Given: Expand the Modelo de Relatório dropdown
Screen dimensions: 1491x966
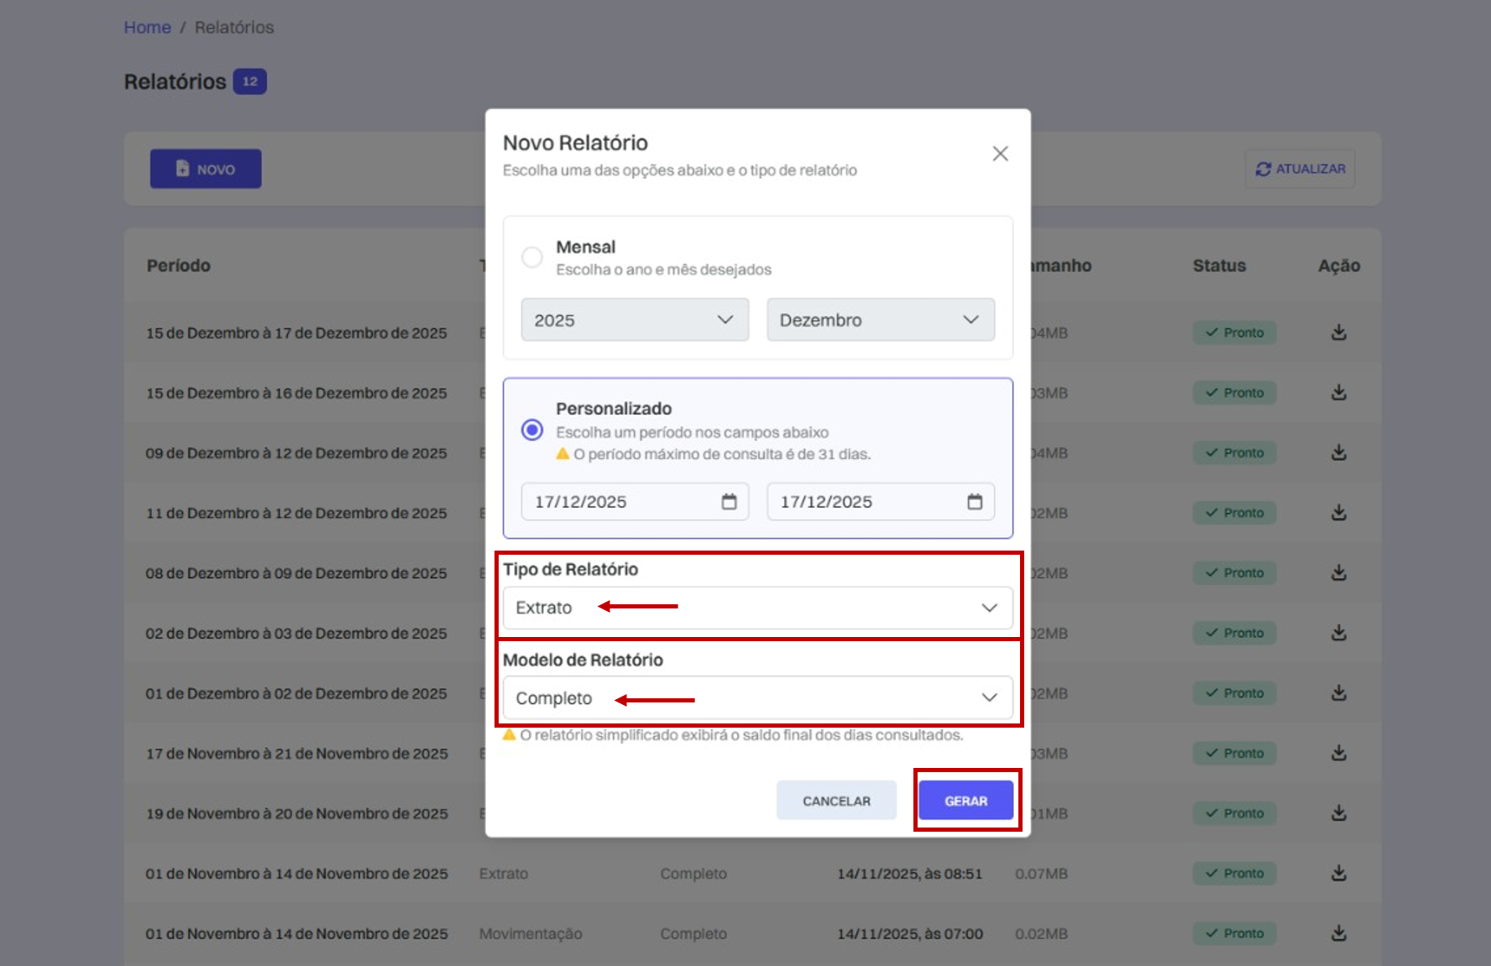Looking at the screenshot, I should pyautogui.click(x=757, y=698).
